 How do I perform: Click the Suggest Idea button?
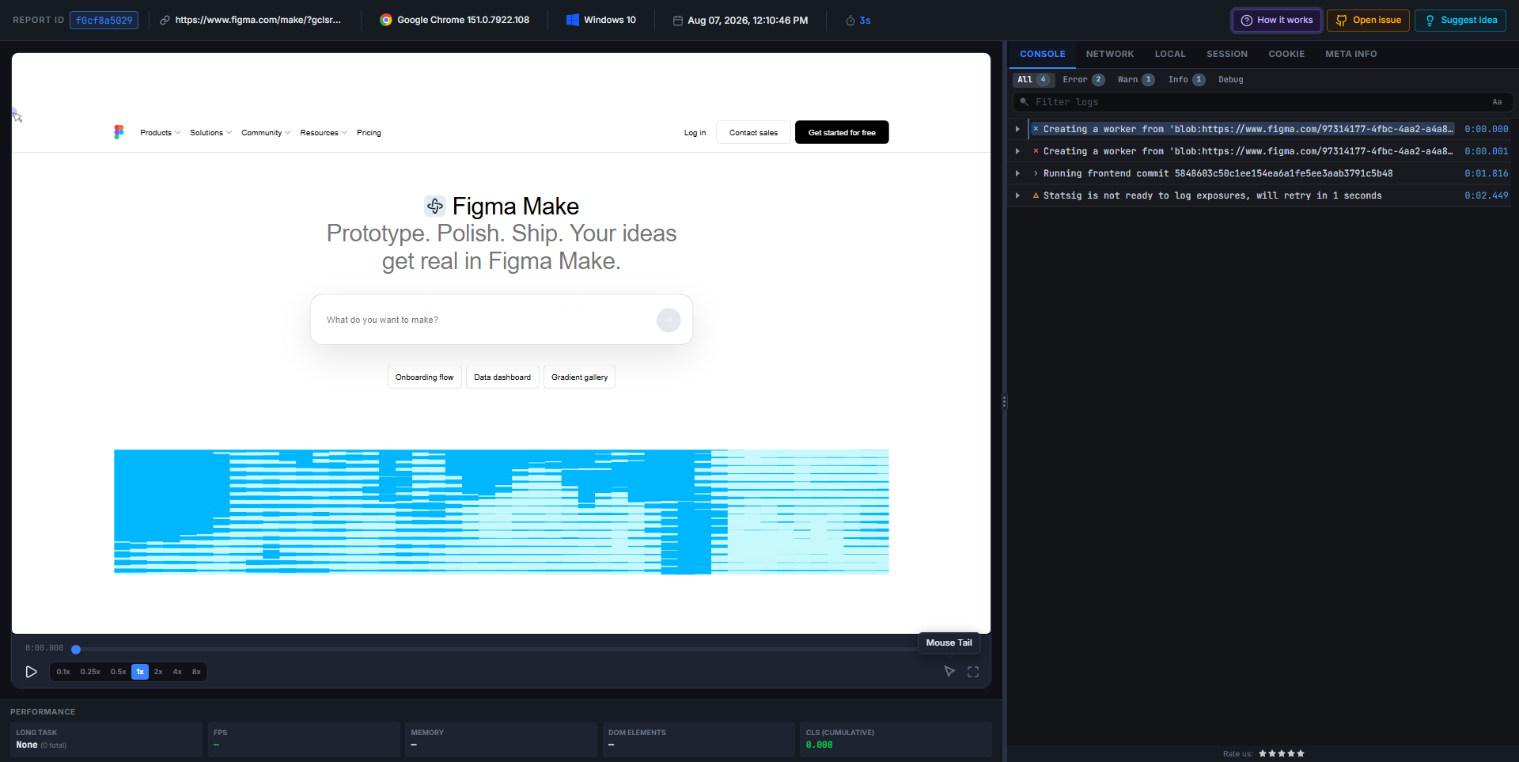(1460, 21)
